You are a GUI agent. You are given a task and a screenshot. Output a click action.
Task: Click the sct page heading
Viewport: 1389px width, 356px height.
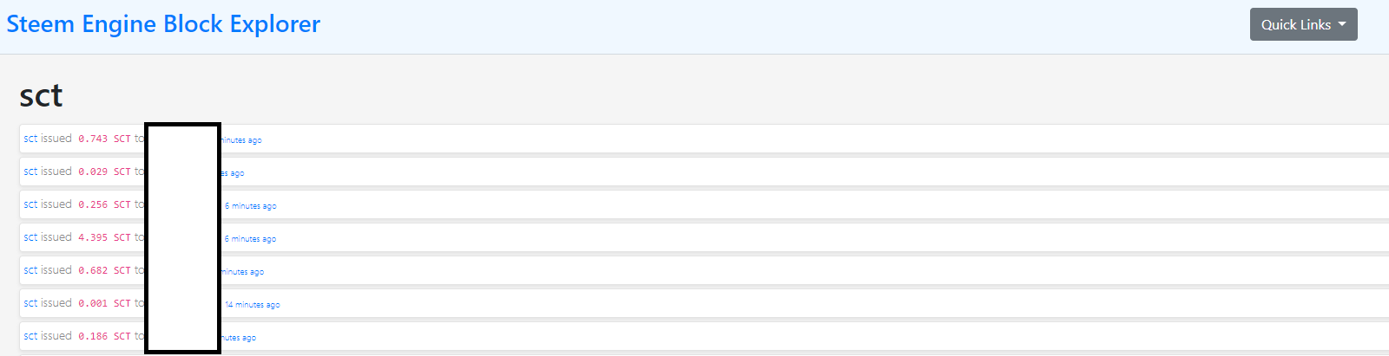click(x=41, y=95)
